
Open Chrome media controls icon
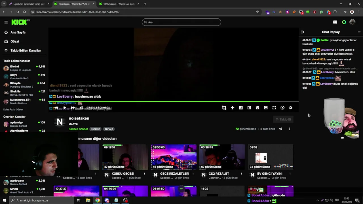345,12
